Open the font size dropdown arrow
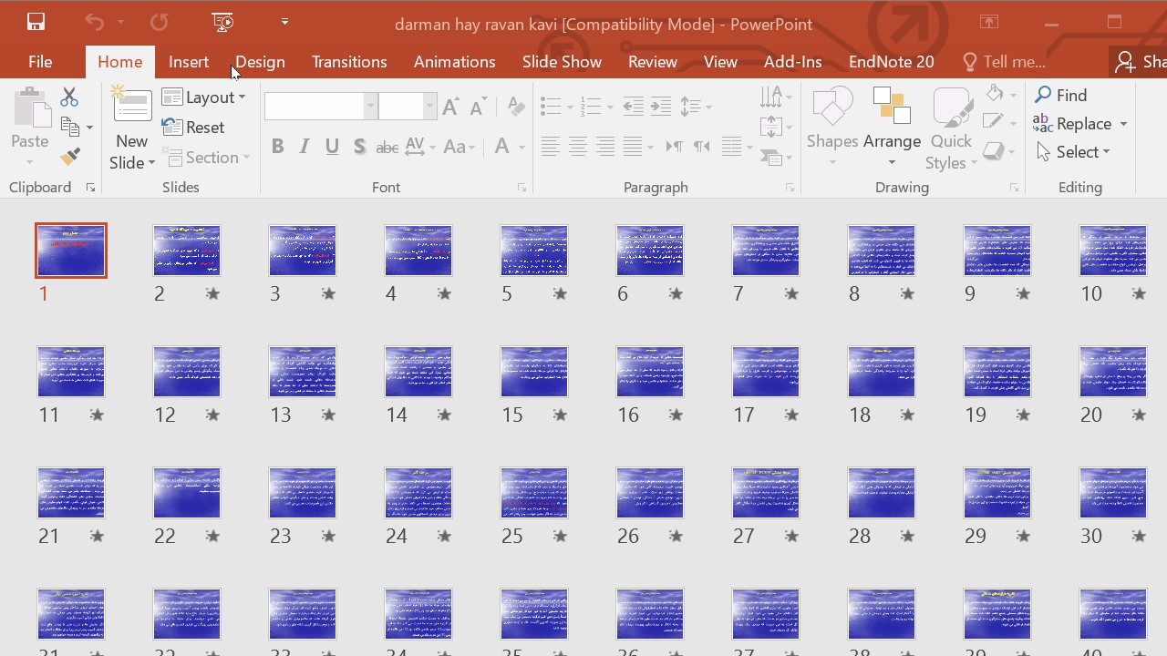The width and height of the screenshot is (1167, 656). click(429, 107)
